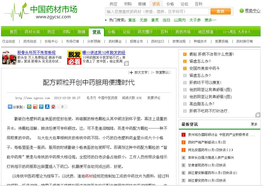Share article to QZone
Screen dimensions: 263x186
click(x=29, y=106)
